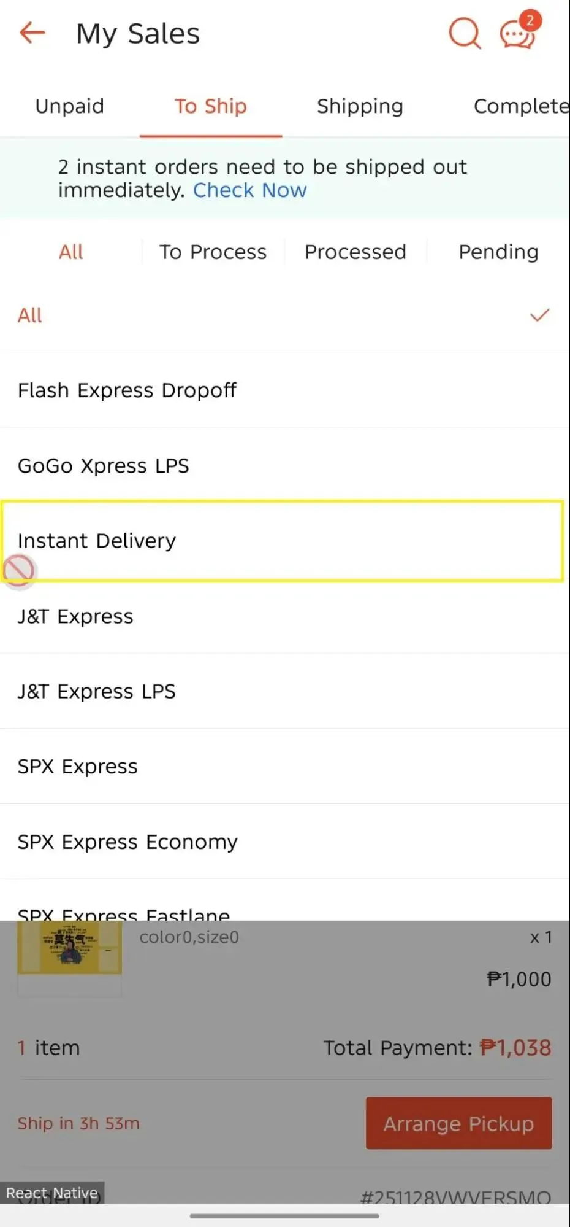Select the To Ship tab
The image size is (570, 1227).
tap(210, 106)
